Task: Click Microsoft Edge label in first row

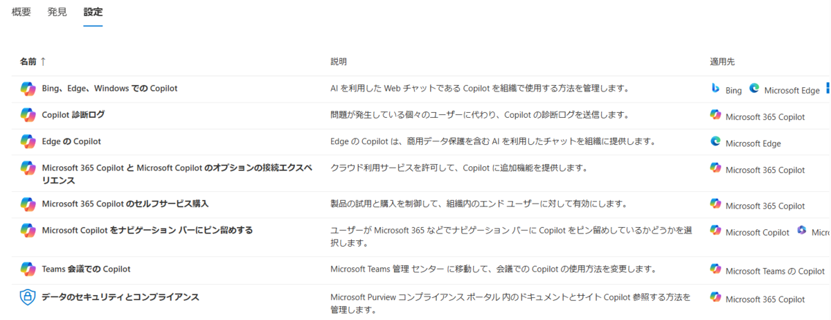Action: pyautogui.click(x=792, y=91)
